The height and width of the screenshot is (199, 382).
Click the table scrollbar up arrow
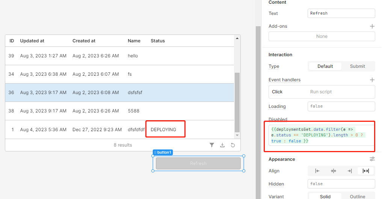coord(237,38)
